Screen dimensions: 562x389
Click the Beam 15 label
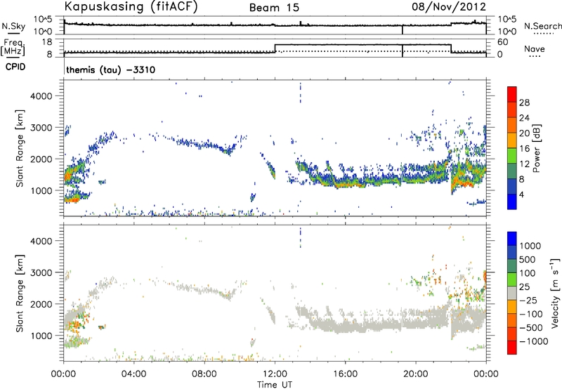(x=274, y=8)
